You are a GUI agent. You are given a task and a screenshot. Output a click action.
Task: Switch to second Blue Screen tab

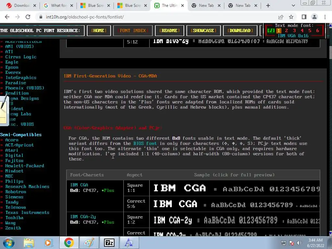pyautogui.click(x=130, y=6)
